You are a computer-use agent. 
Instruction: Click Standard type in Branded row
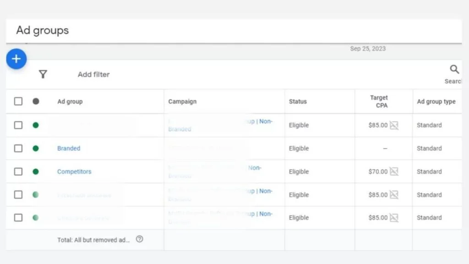[429, 148]
